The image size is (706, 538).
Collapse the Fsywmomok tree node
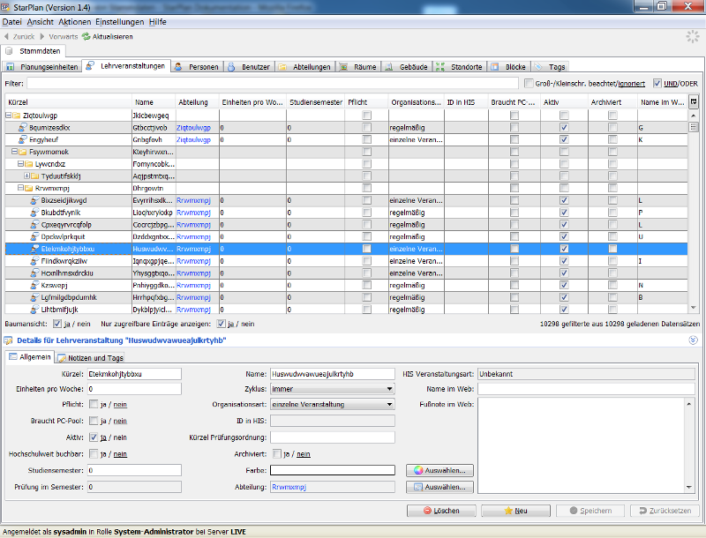tap(14, 152)
